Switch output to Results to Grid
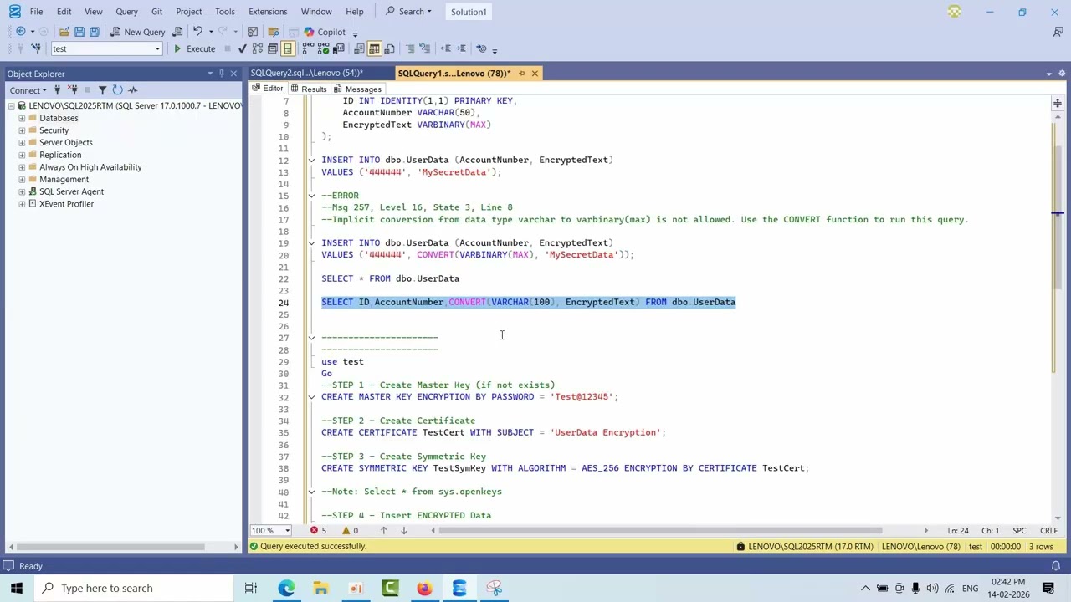 374,48
